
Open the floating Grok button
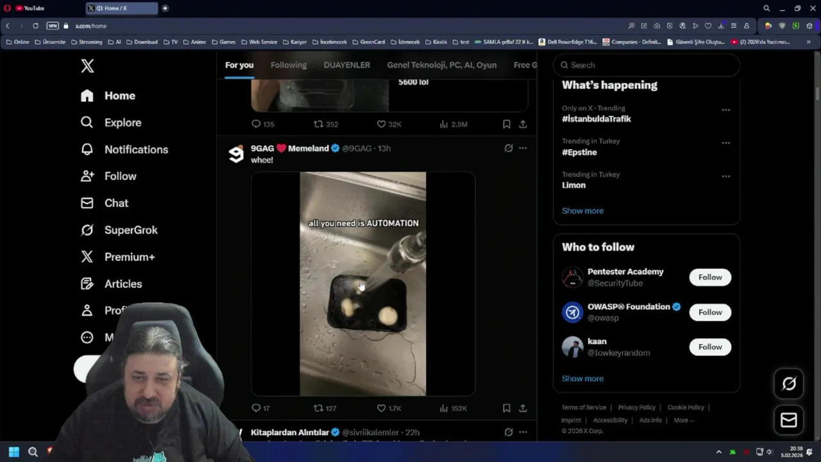click(x=789, y=384)
